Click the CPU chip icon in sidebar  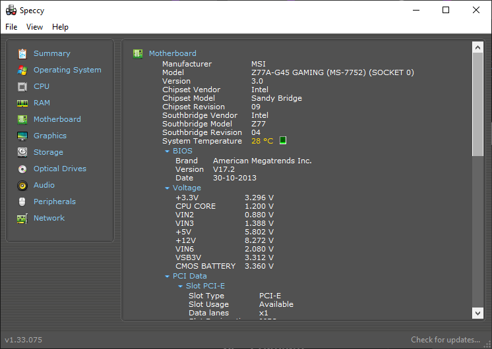tap(22, 86)
